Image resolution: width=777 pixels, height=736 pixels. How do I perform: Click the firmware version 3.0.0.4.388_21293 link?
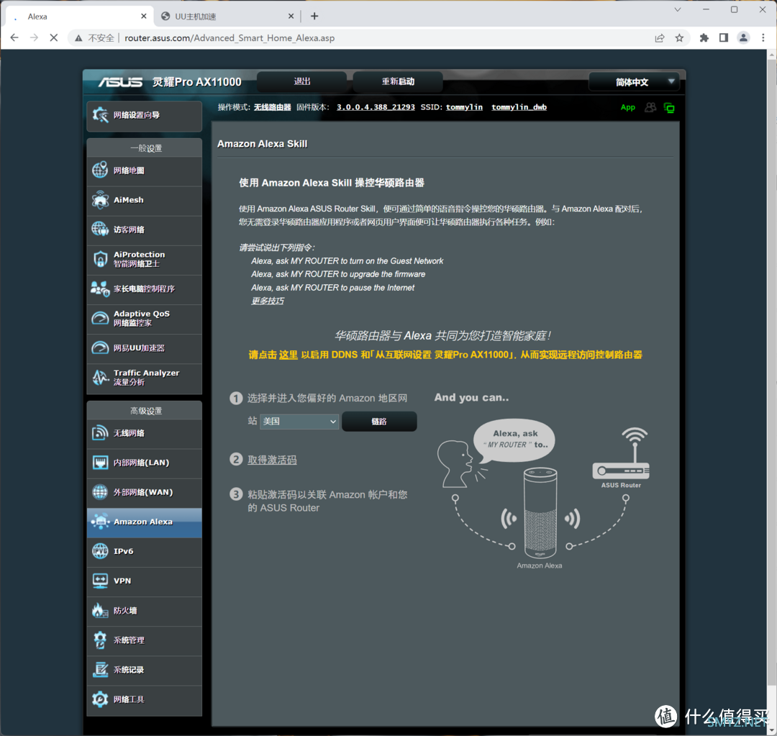[376, 107]
